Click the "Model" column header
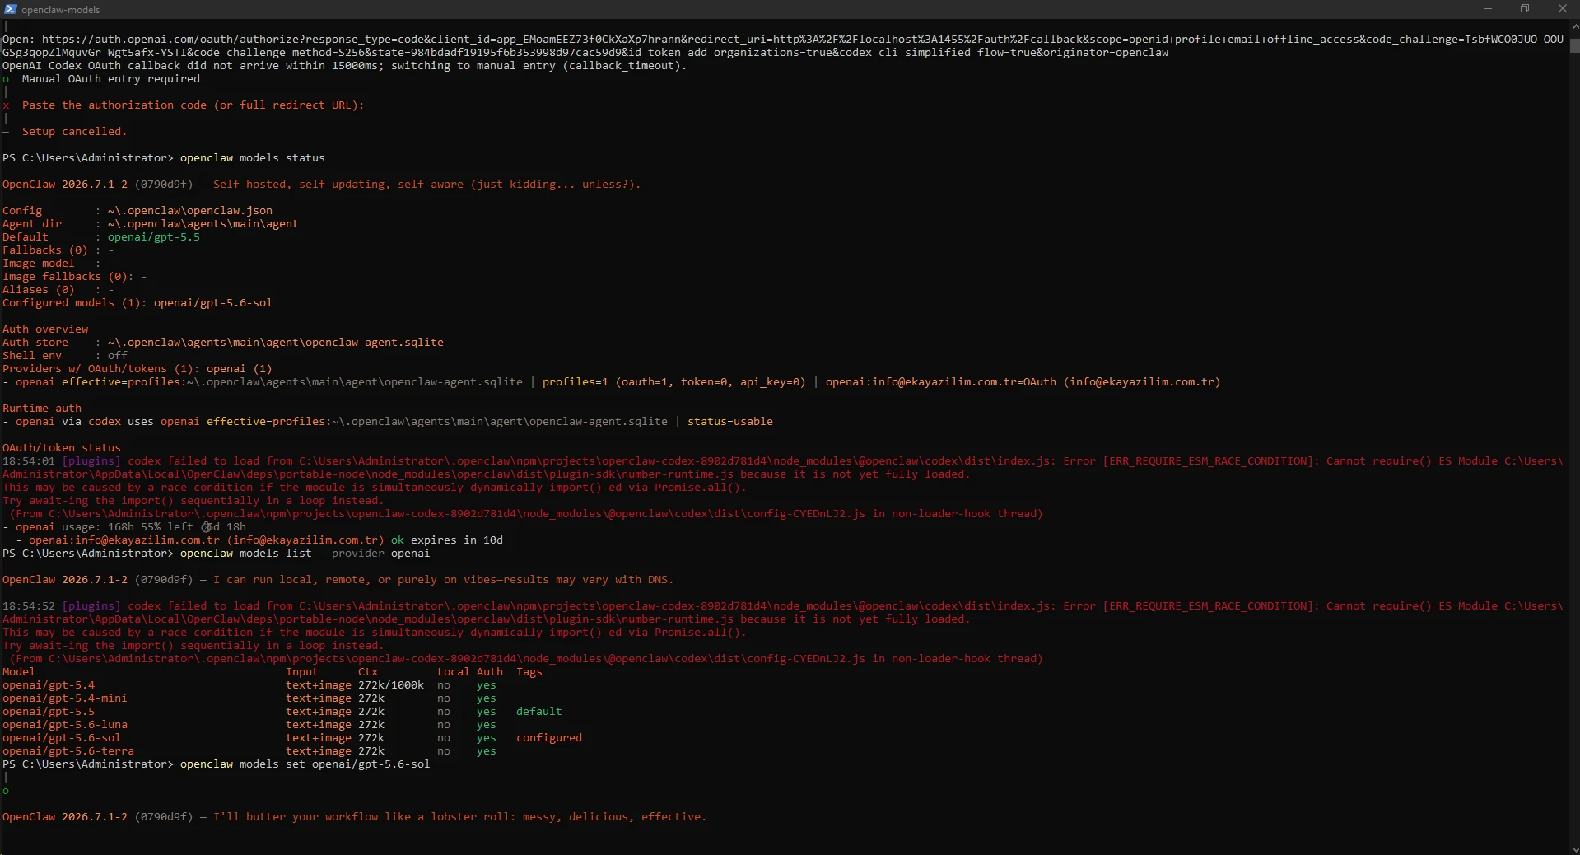 tap(19, 672)
